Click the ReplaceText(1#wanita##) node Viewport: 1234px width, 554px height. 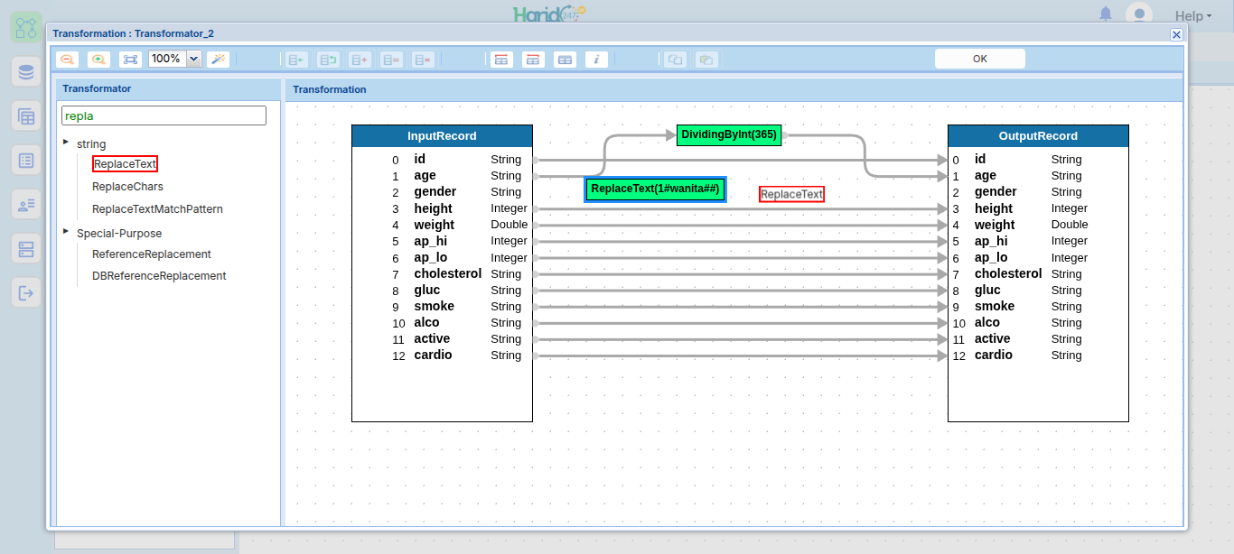click(x=655, y=189)
